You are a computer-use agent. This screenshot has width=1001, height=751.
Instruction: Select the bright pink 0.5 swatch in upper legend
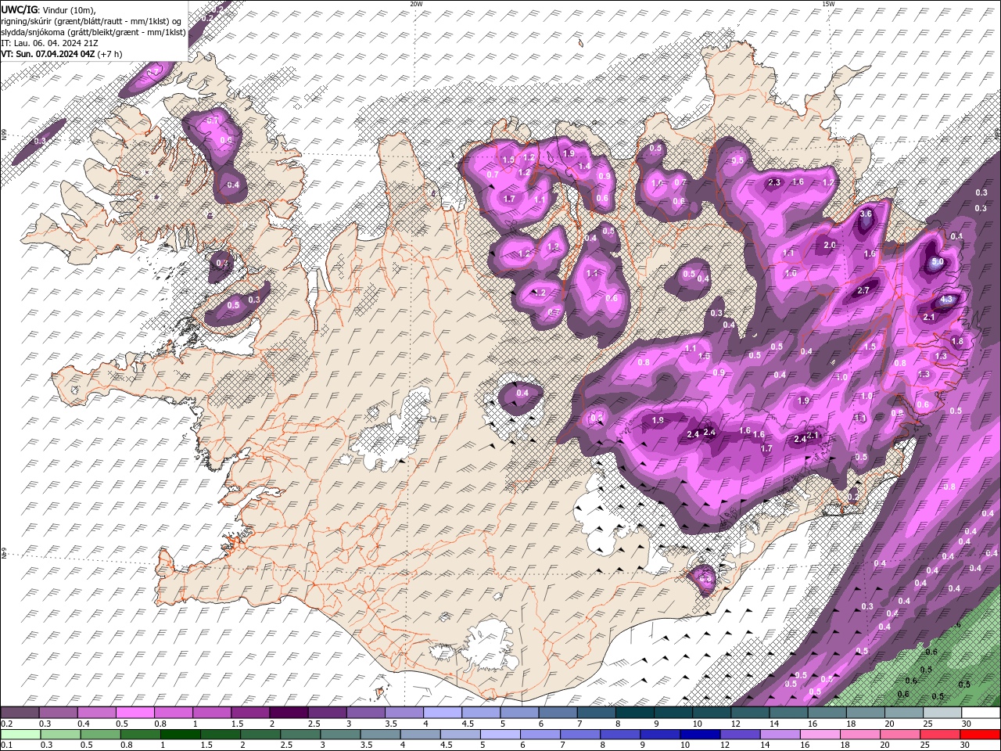(135, 713)
